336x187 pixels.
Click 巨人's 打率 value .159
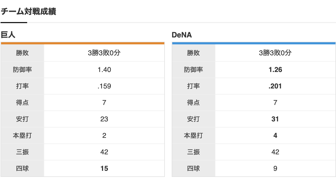(x=104, y=86)
